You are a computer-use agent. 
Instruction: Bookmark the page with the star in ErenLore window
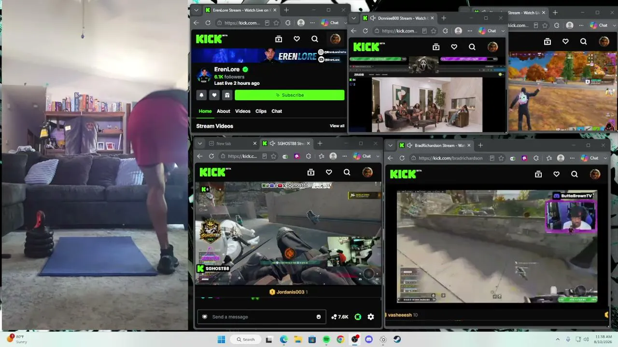tap(276, 23)
